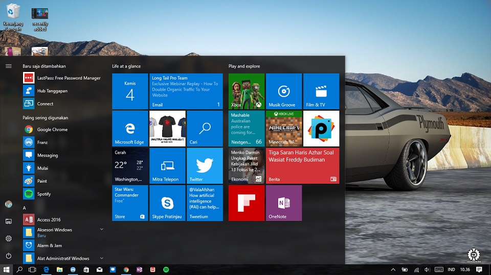Screen dimensions: 491x275
Task: Open the Store tile
Action: pos(130,203)
